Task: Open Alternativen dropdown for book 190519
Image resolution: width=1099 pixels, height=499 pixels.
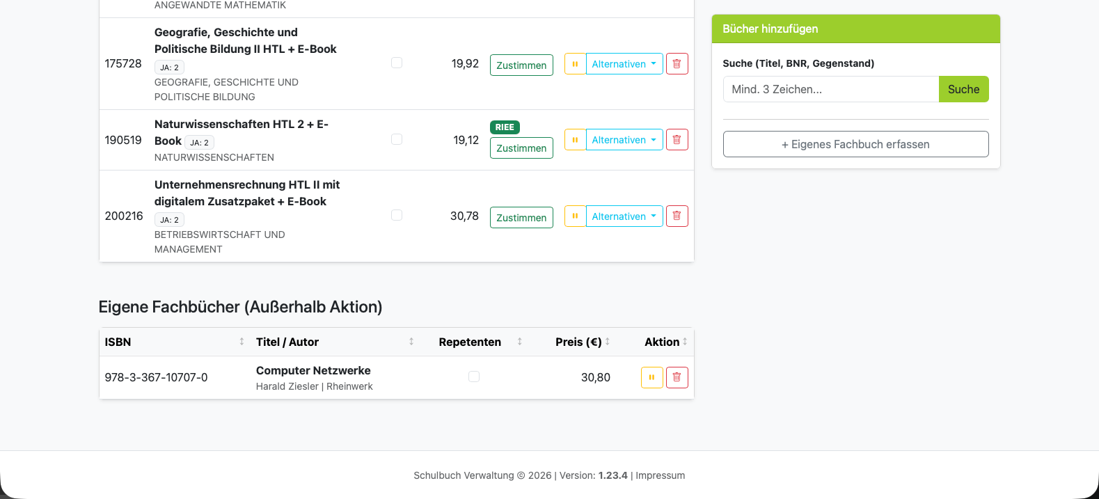Action: tap(624, 140)
